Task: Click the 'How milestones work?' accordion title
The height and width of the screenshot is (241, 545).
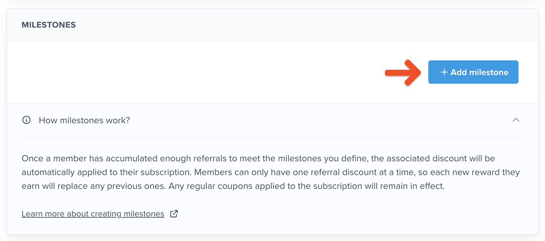Action: 84,120
